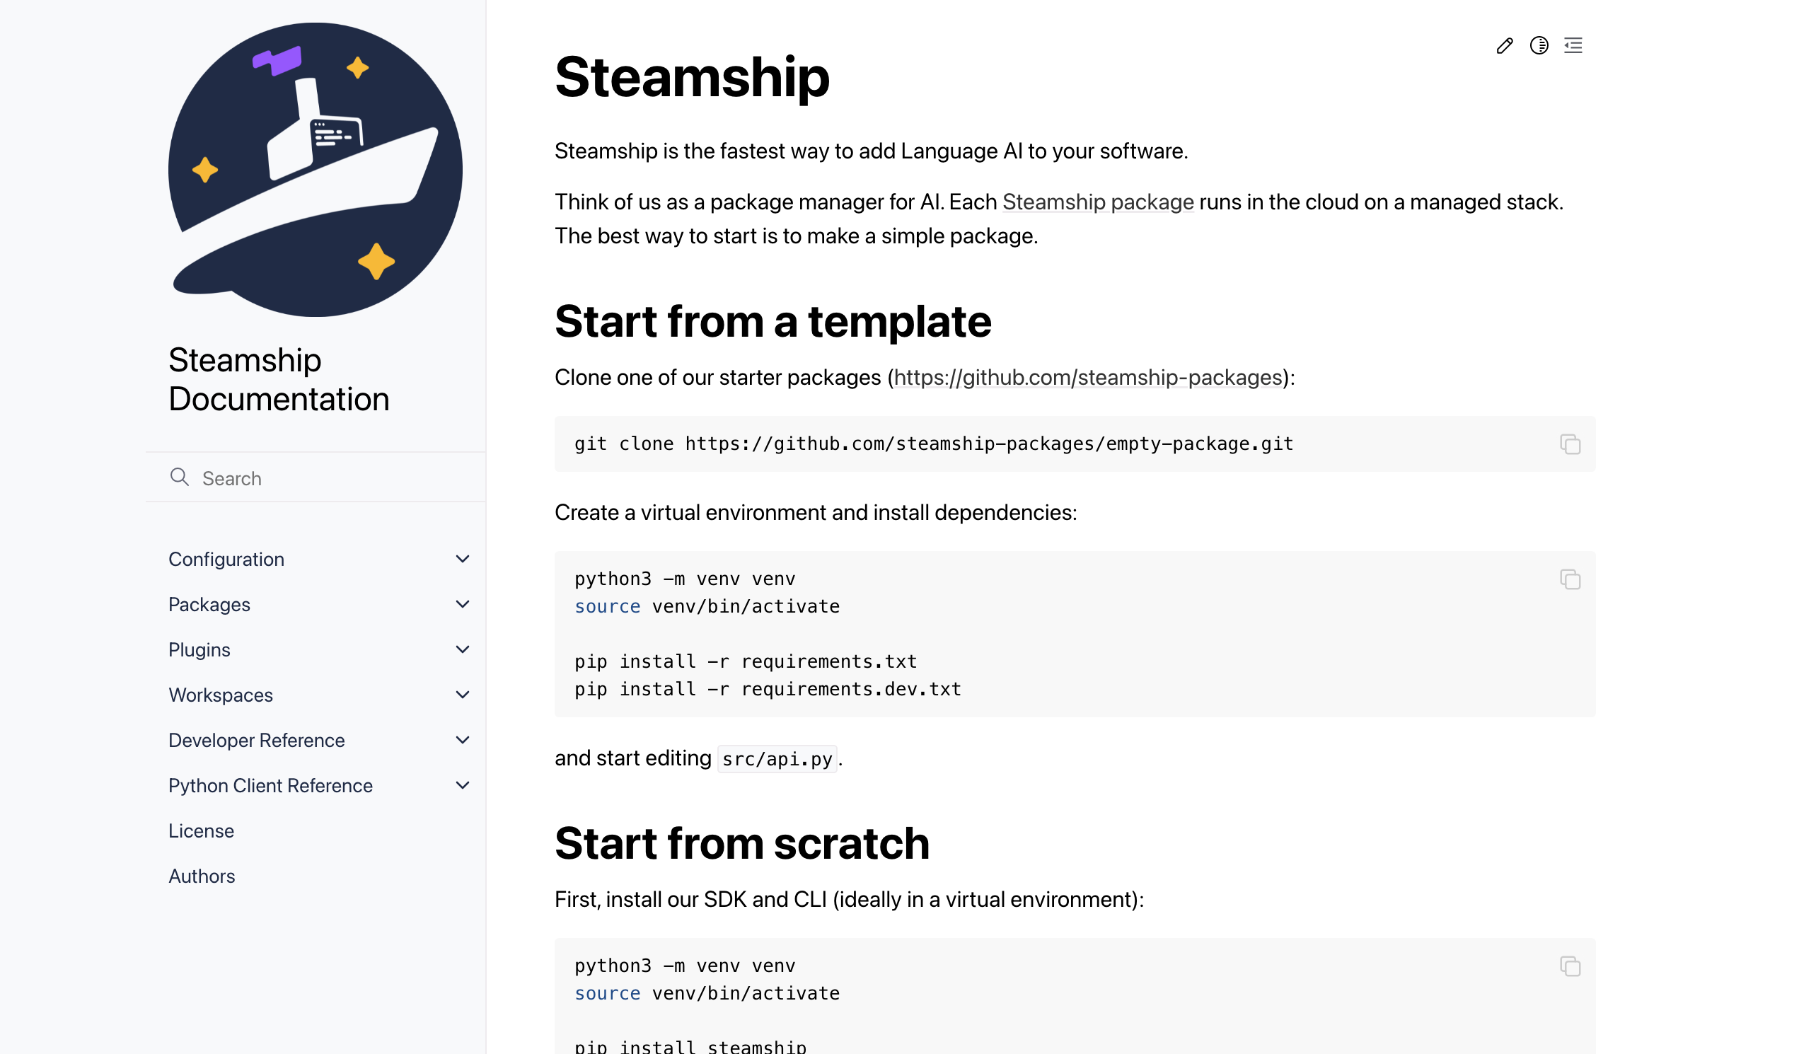The height and width of the screenshot is (1054, 1811).
Task: Click the Start from scratch heading
Action: point(741,842)
